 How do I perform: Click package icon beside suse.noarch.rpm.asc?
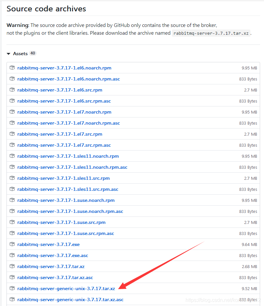coord(12,211)
